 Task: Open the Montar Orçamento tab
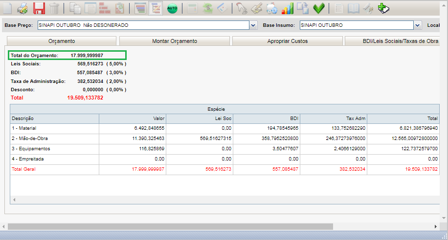click(175, 41)
